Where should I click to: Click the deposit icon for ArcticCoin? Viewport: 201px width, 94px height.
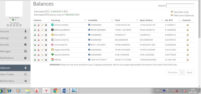pos(35,25)
